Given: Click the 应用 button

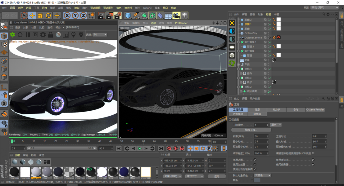Looking at the screenshot, I should [217, 176].
